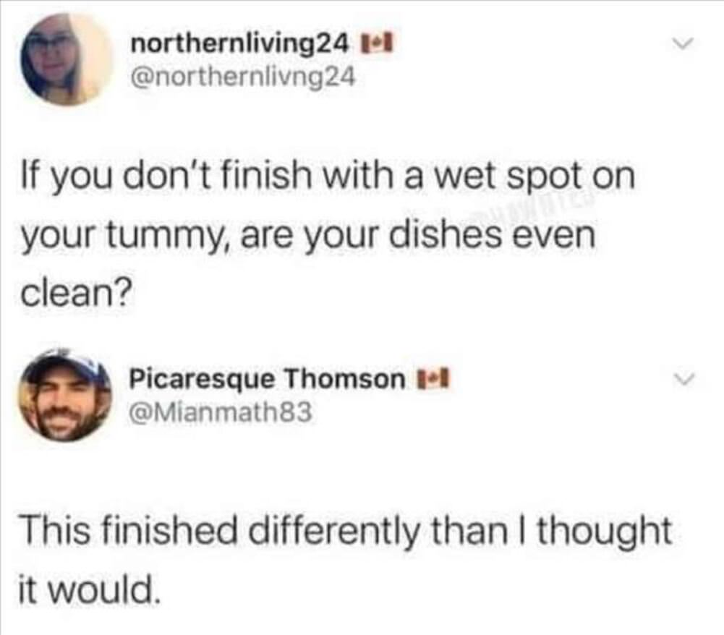724x635 pixels.
Task: Click reply line "This finished differently than I thought"
Action: tap(344, 532)
